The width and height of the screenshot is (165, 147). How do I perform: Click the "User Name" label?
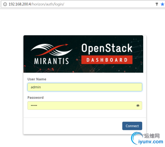(37, 79)
